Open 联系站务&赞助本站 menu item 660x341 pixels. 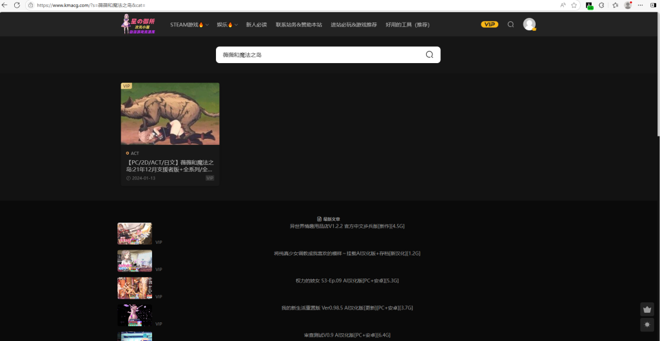[x=299, y=25]
